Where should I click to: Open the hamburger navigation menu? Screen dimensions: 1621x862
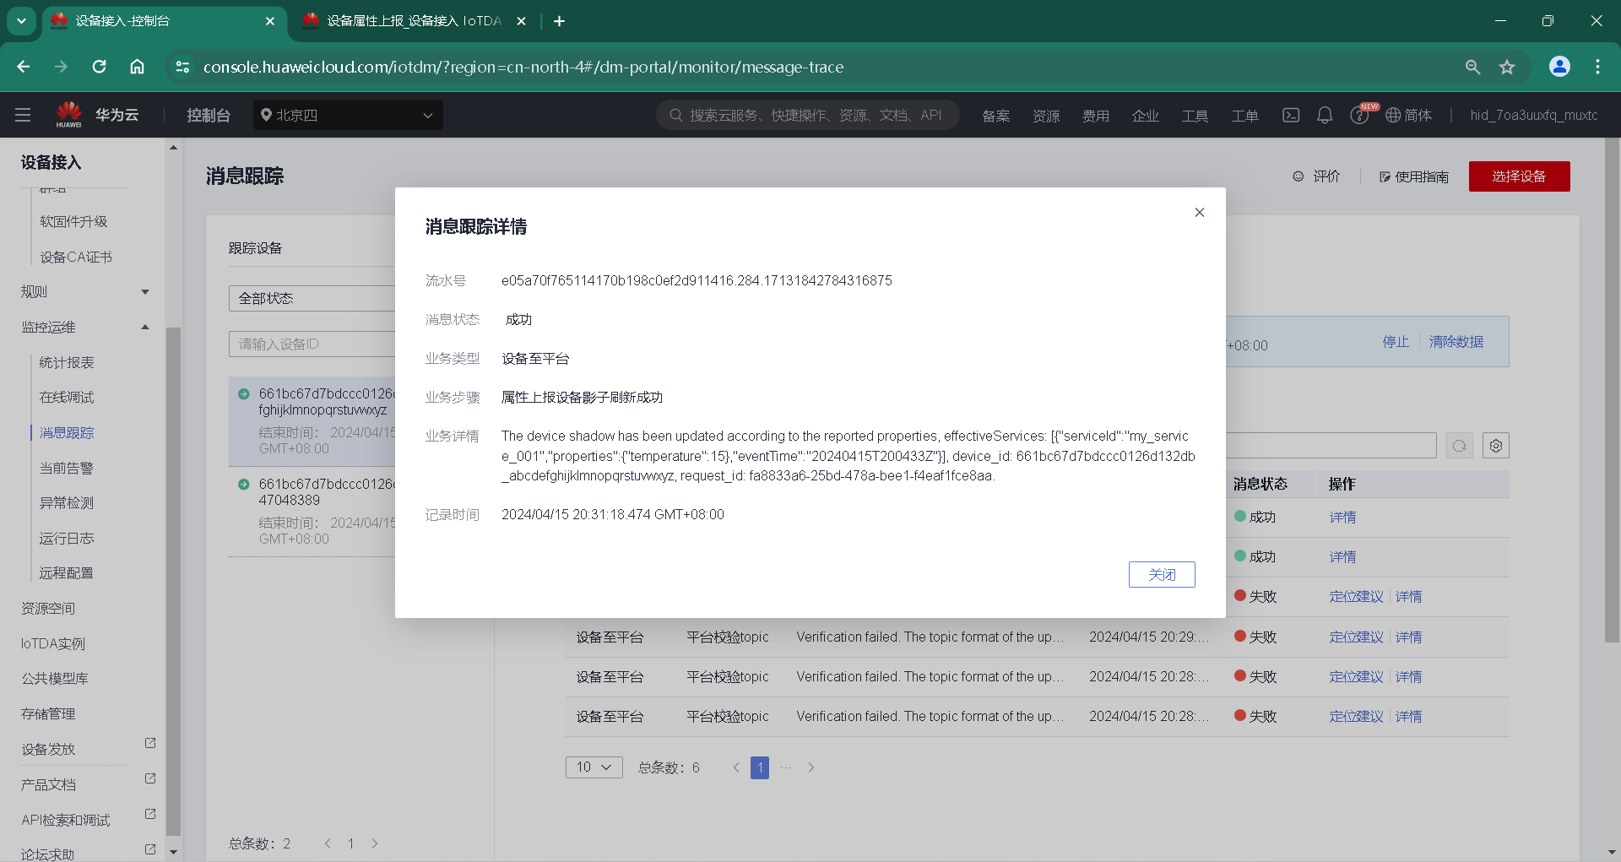click(x=23, y=115)
